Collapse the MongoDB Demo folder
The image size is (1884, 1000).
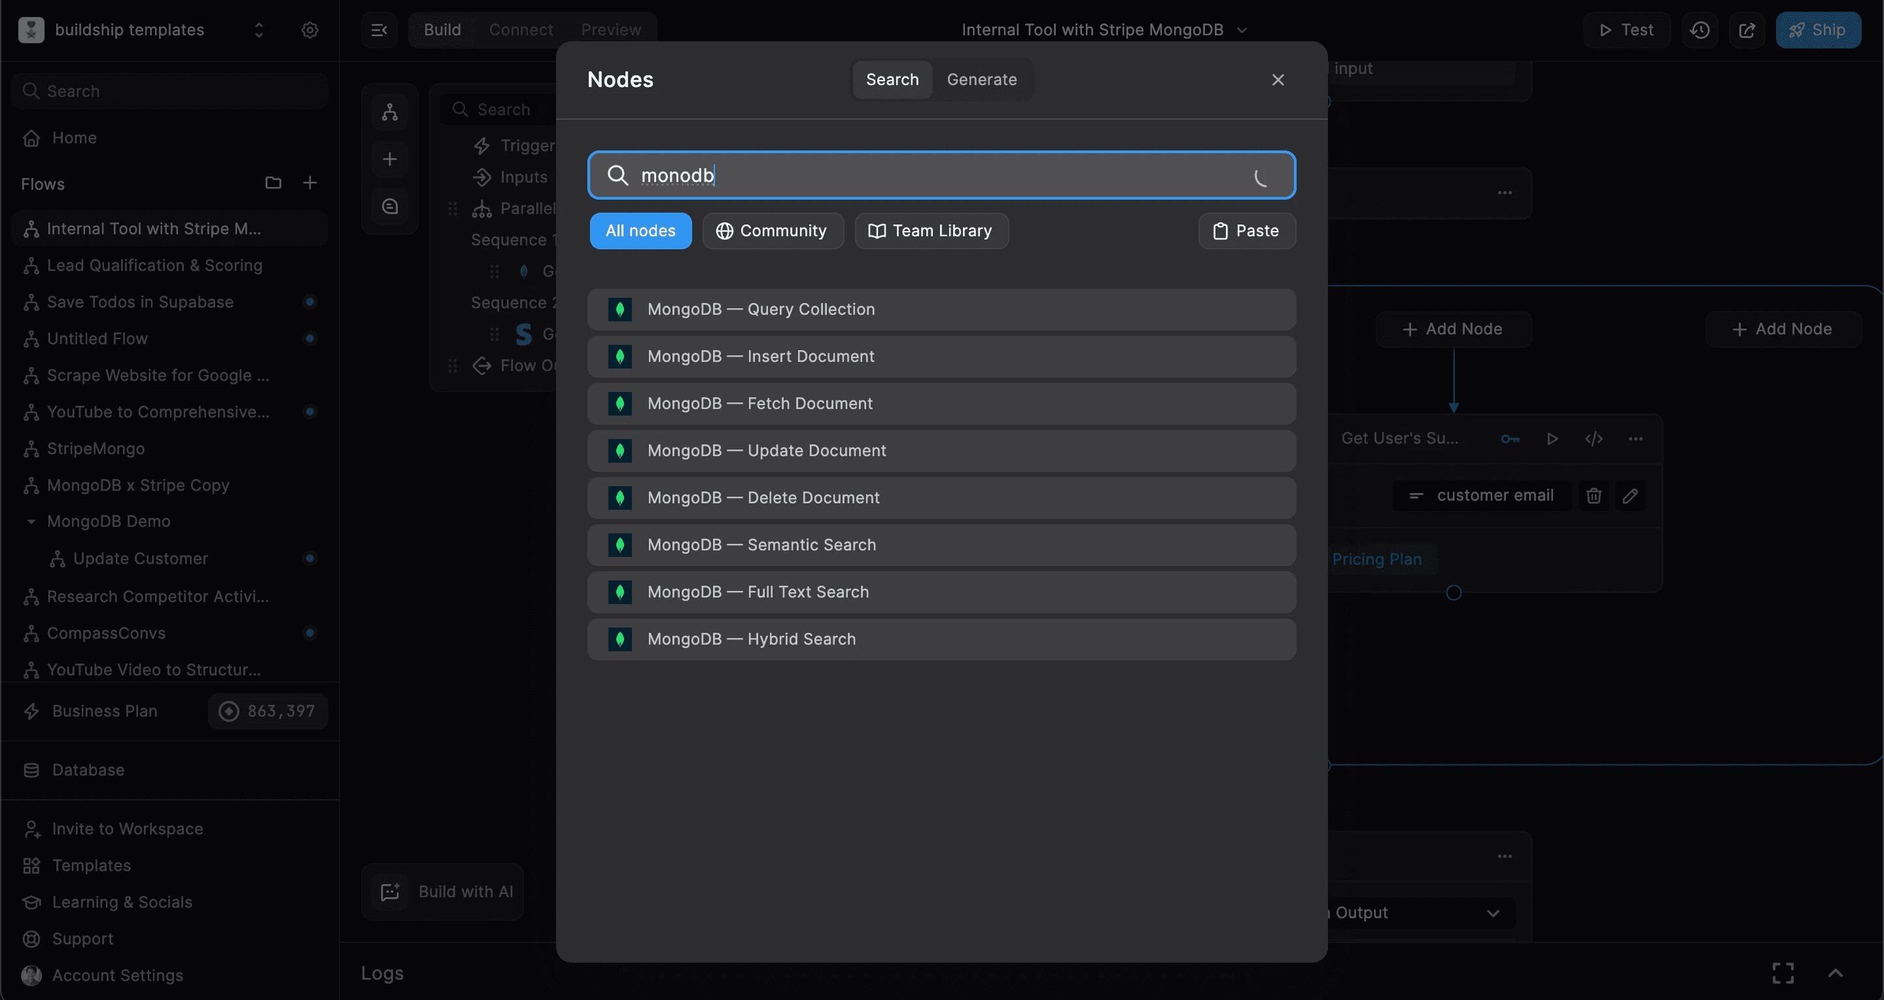(x=31, y=522)
